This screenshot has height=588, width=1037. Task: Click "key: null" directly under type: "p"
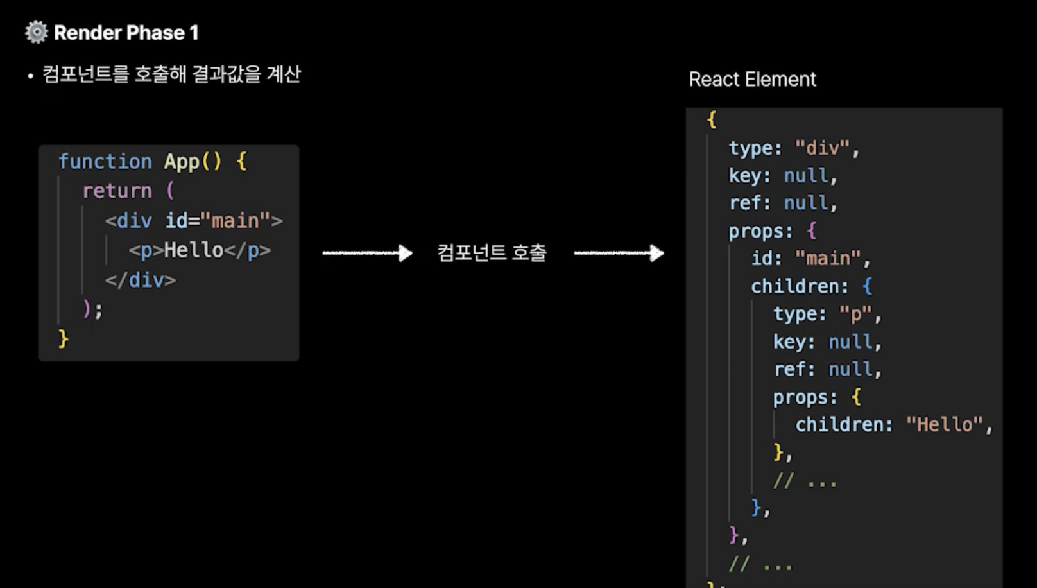(828, 342)
